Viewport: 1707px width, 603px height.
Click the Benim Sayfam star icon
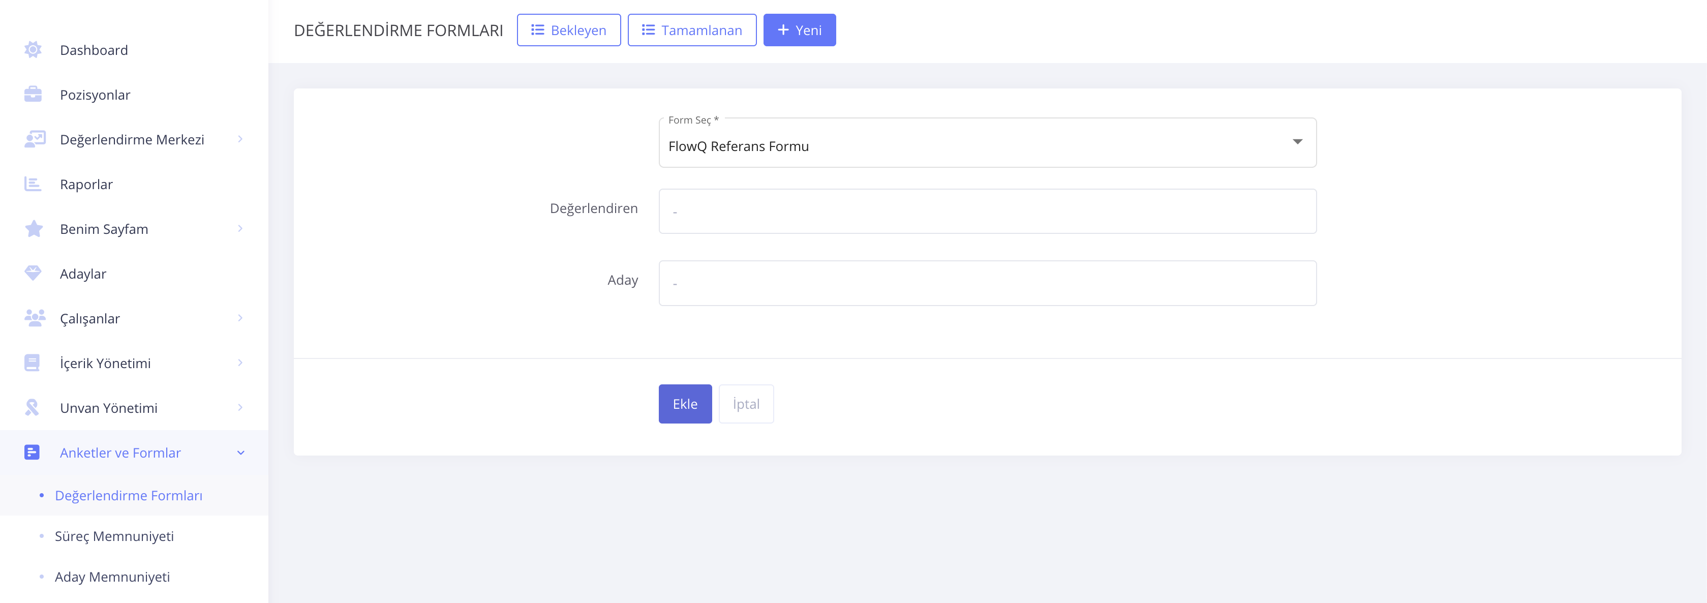[33, 229]
